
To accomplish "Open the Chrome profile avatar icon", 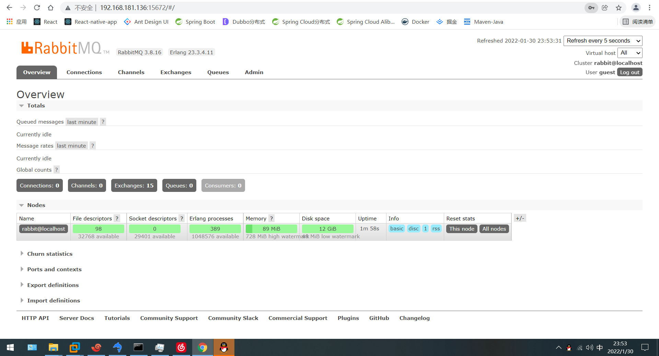I will coord(636,8).
